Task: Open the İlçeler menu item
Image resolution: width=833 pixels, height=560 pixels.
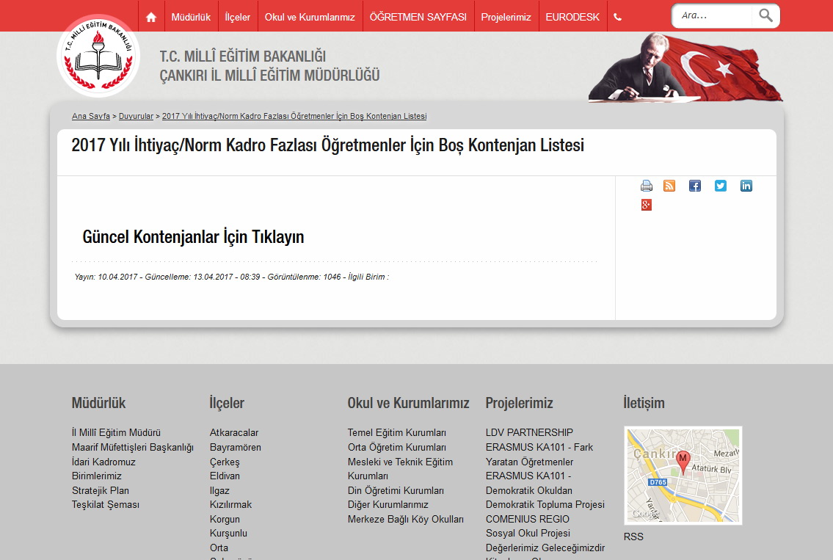Action: [238, 16]
